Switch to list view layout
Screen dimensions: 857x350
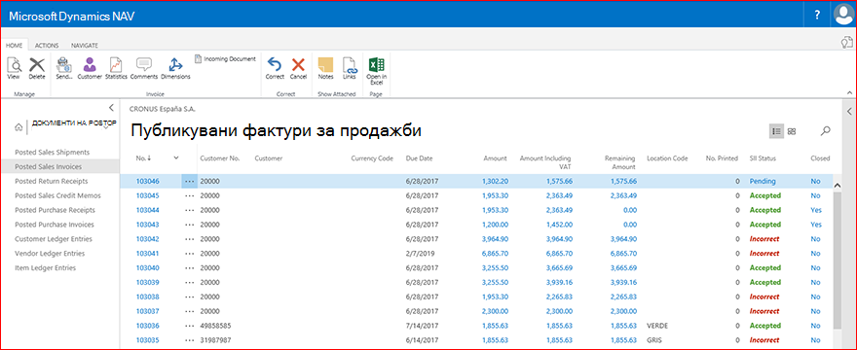click(x=776, y=131)
